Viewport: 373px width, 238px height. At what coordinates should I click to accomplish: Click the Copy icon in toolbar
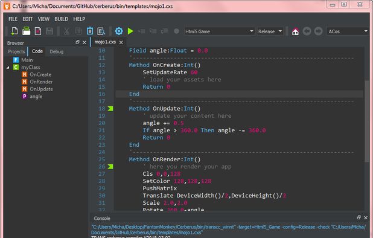78,31
